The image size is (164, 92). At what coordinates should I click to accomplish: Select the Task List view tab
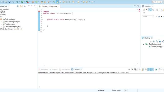[x=148, y=6]
